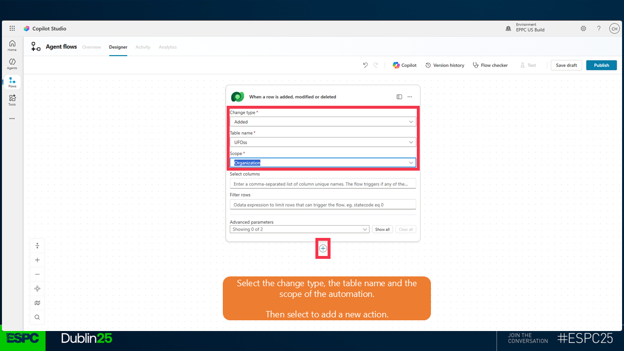Viewport: 624px width, 351px height.
Task: Open the settings gear icon
Action: pyautogui.click(x=583, y=29)
